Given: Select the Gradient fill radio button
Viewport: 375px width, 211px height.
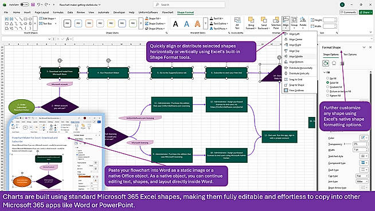Looking at the screenshot, I should click(327, 87).
